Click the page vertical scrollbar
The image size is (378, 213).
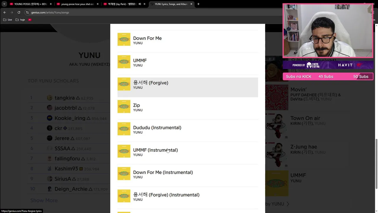tap(376, 164)
